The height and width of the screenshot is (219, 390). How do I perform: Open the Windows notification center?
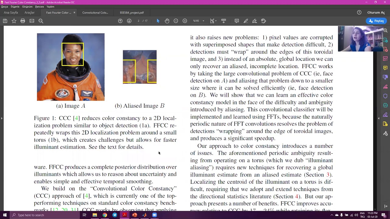(x=384, y=215)
